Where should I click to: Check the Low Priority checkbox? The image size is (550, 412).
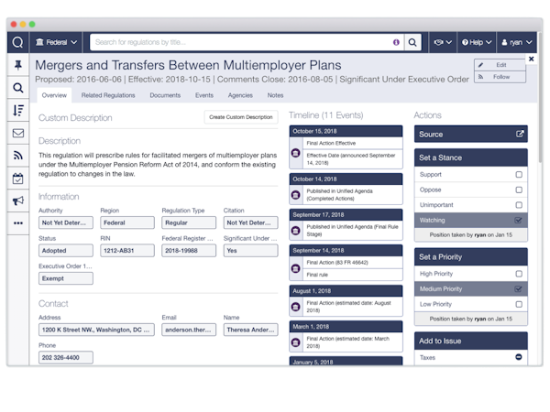519,304
